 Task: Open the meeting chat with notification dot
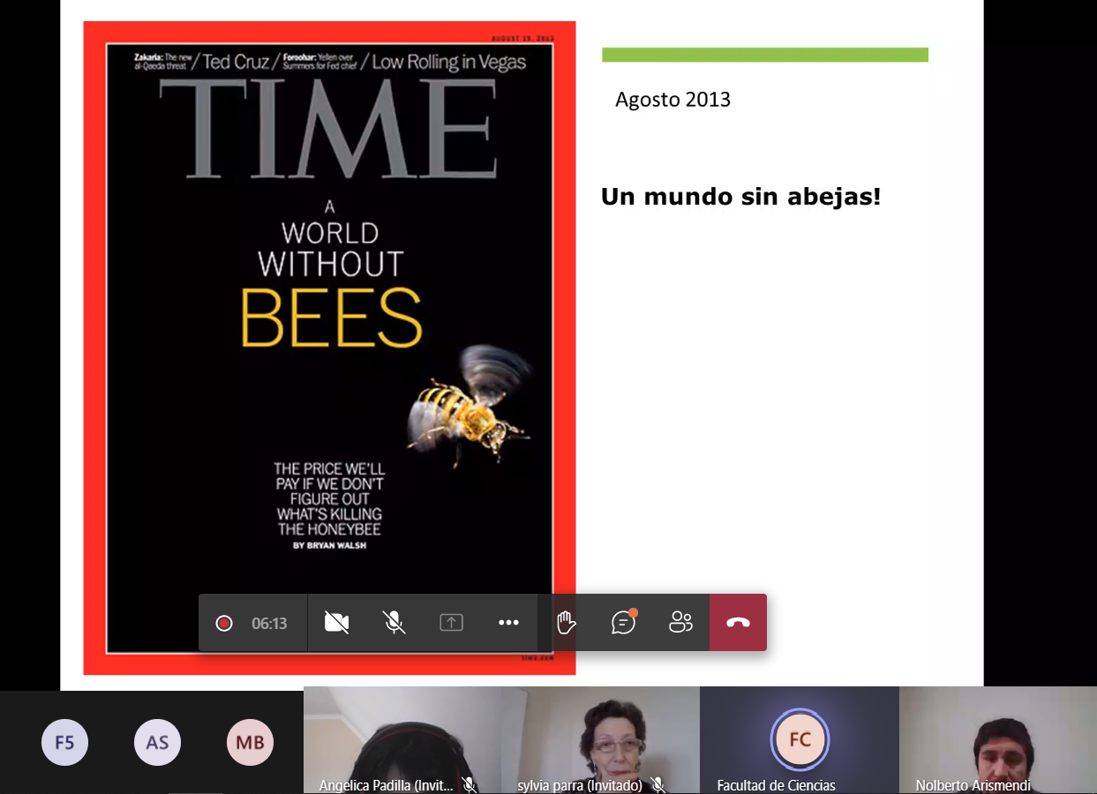point(624,623)
